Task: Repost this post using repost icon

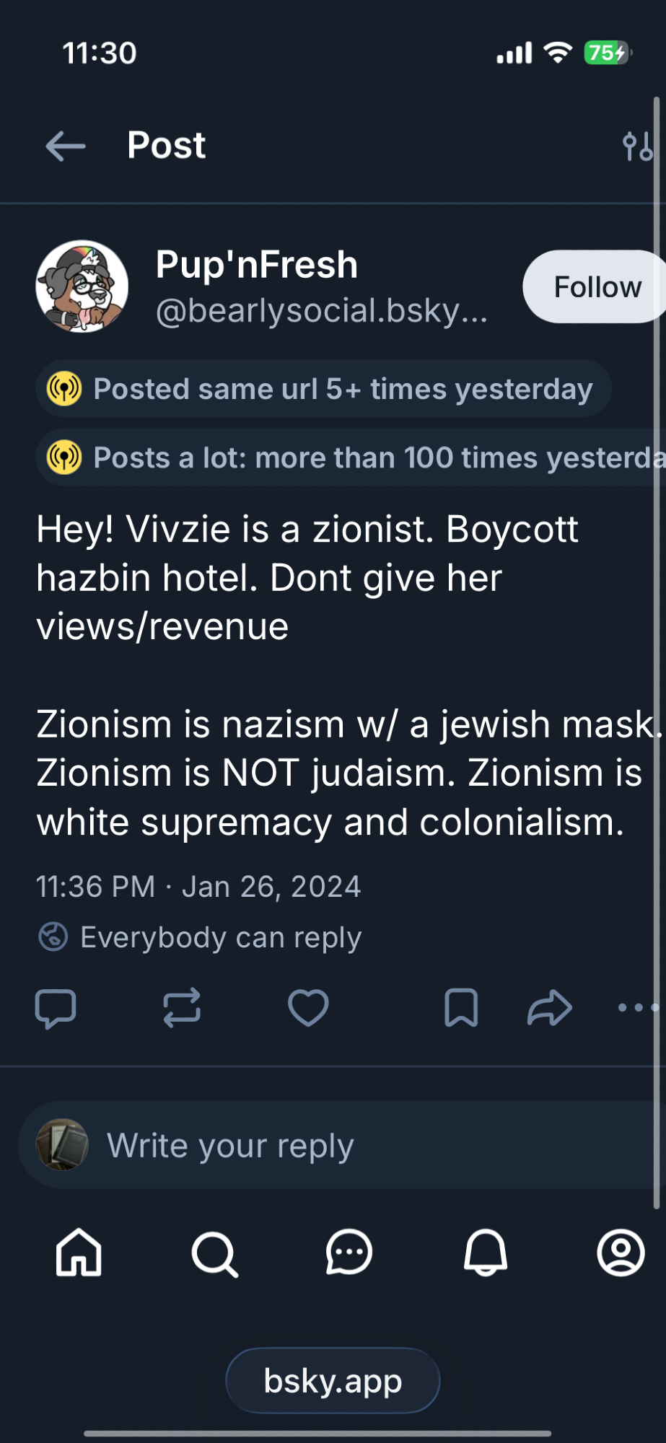Action: click(182, 1007)
